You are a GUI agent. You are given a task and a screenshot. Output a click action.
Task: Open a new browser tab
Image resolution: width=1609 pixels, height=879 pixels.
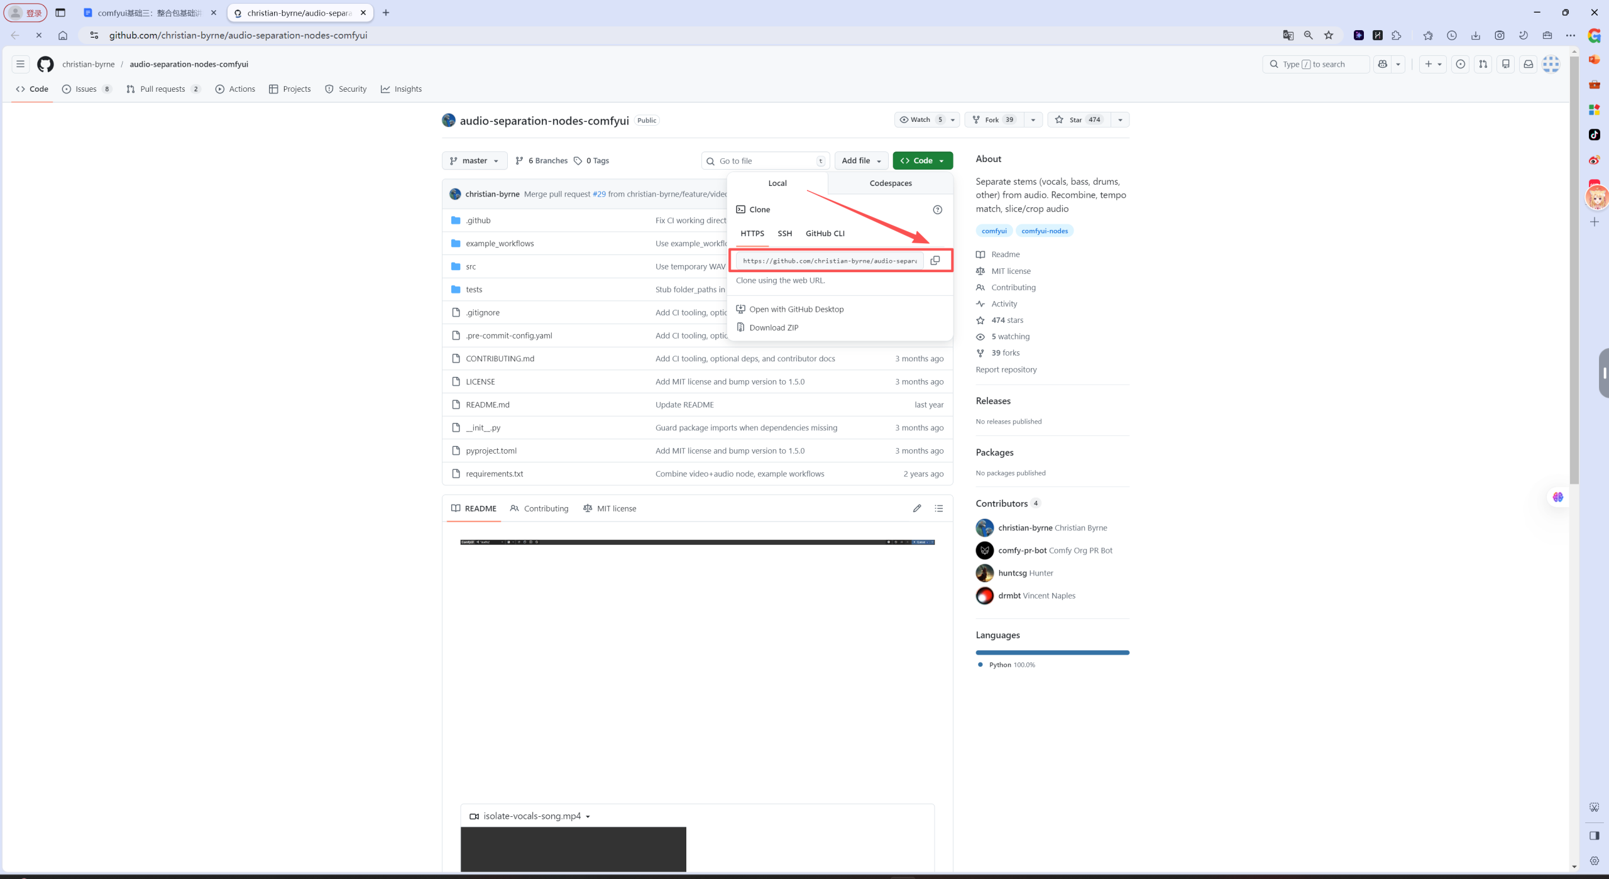[x=386, y=13]
